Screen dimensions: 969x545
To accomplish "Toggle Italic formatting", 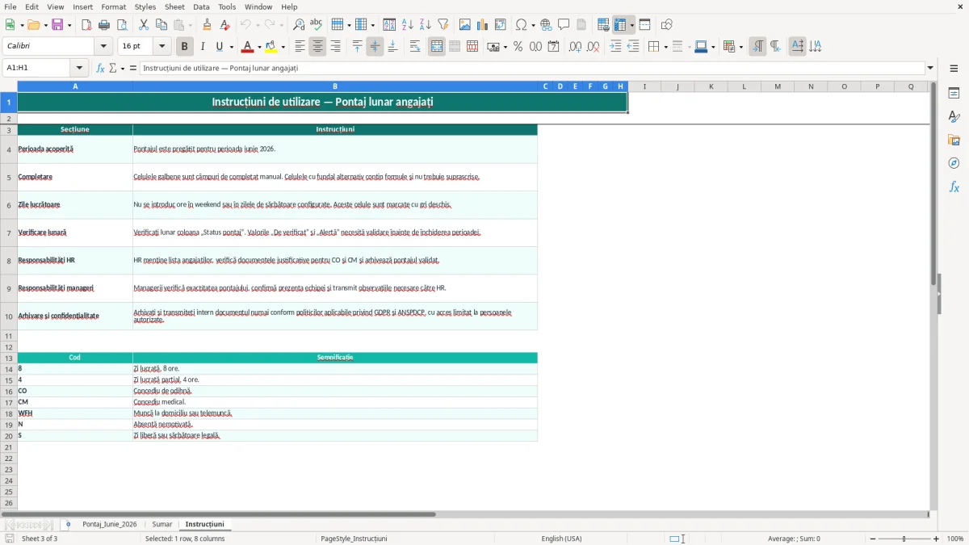I will coord(202,47).
